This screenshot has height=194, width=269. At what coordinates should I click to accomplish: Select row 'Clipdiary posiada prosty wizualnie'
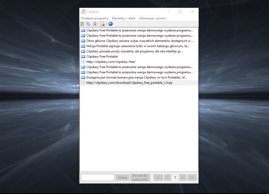click(139, 51)
